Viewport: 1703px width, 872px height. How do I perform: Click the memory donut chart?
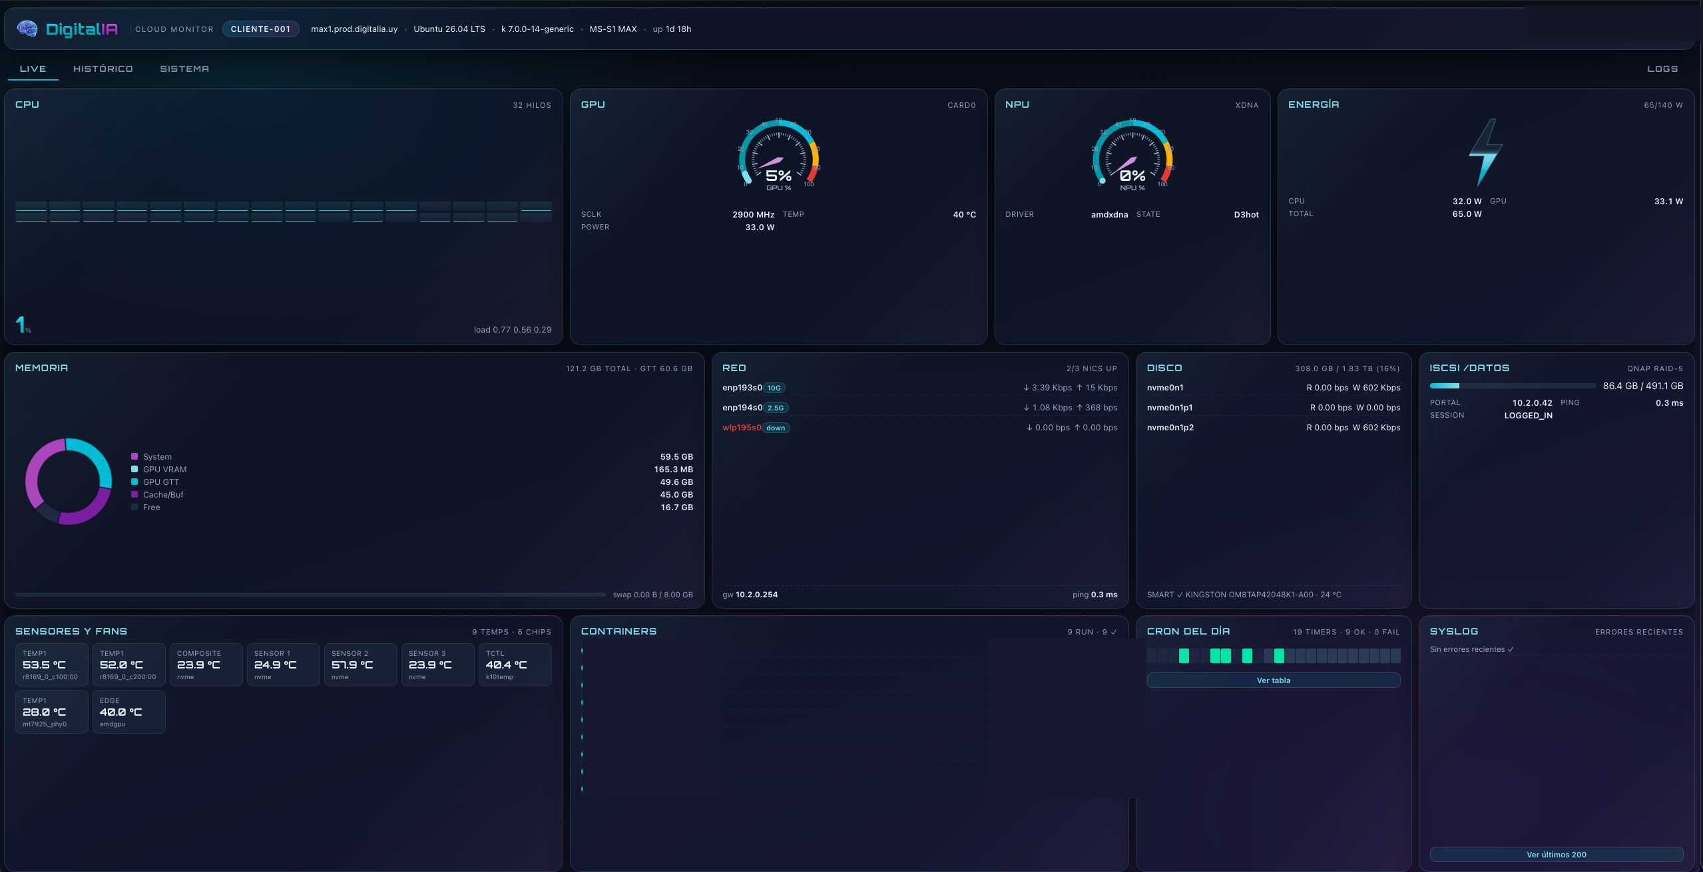(69, 482)
